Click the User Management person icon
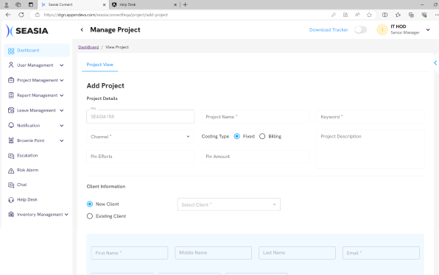The image size is (439, 275). point(11,65)
